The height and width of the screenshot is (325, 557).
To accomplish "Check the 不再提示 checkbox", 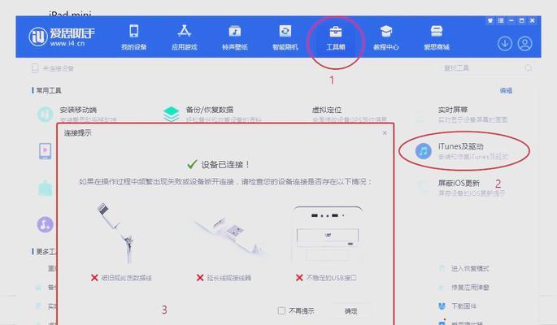I will pos(281,311).
